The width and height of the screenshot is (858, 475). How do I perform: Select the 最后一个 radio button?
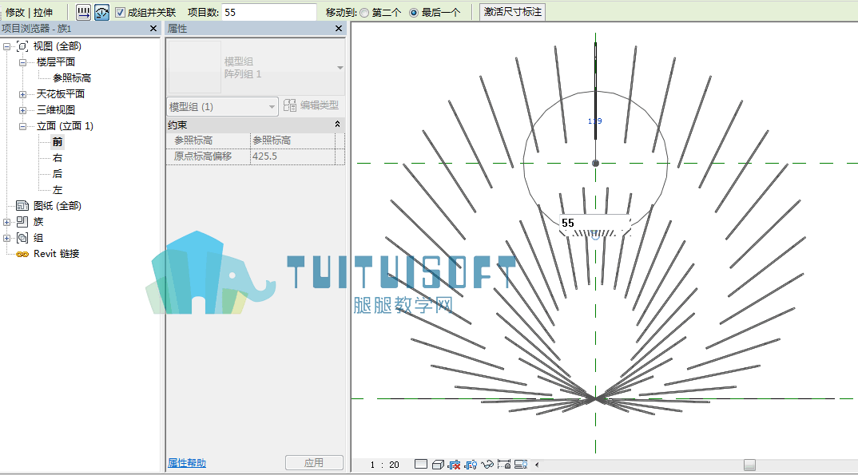tap(414, 13)
